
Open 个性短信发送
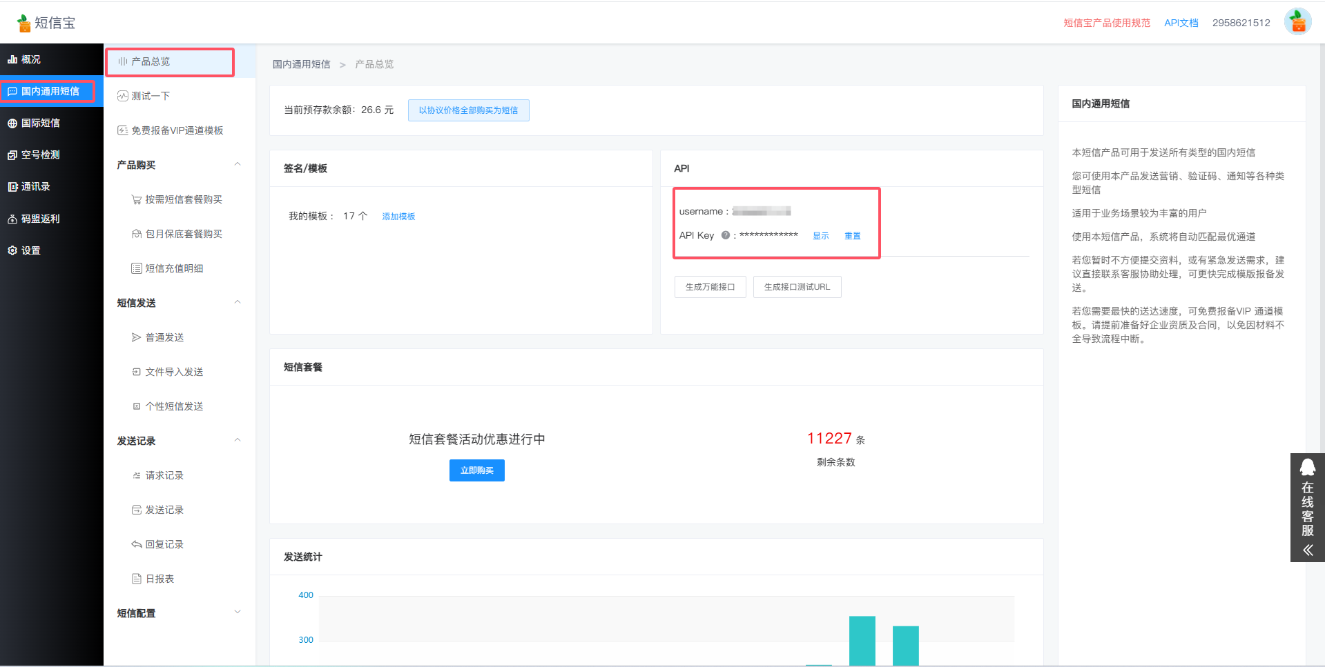point(180,406)
